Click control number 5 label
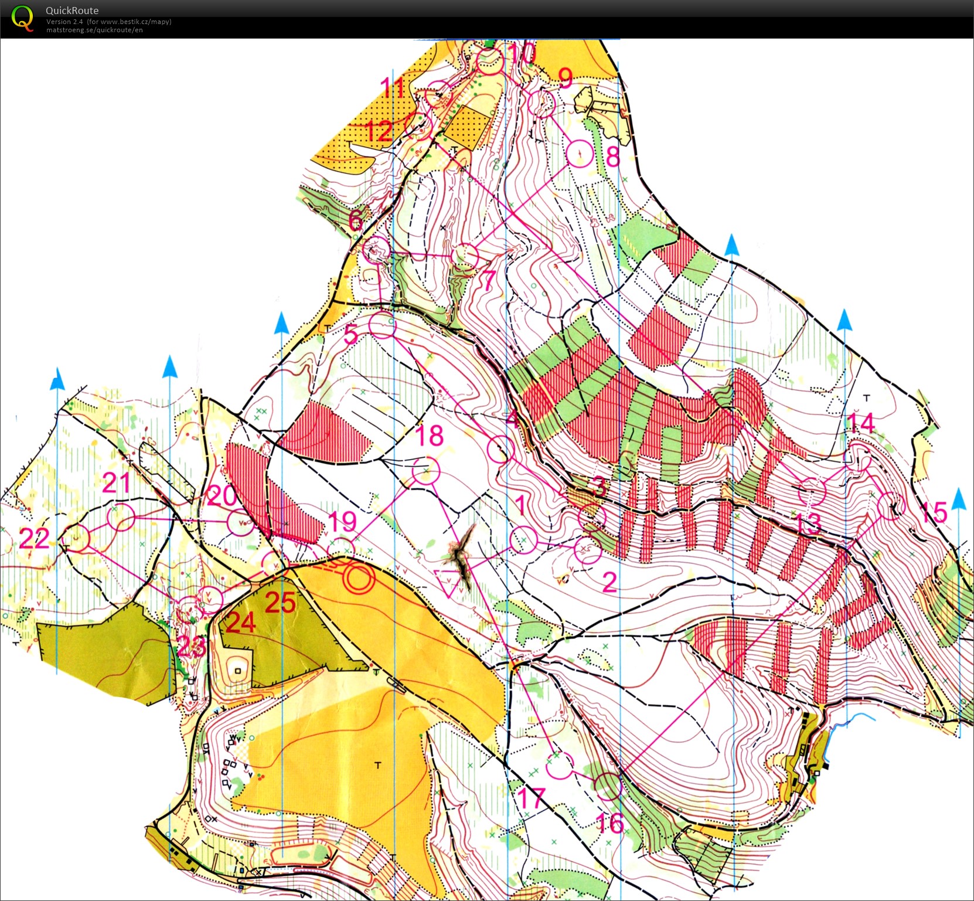This screenshot has width=974, height=901. (x=350, y=334)
